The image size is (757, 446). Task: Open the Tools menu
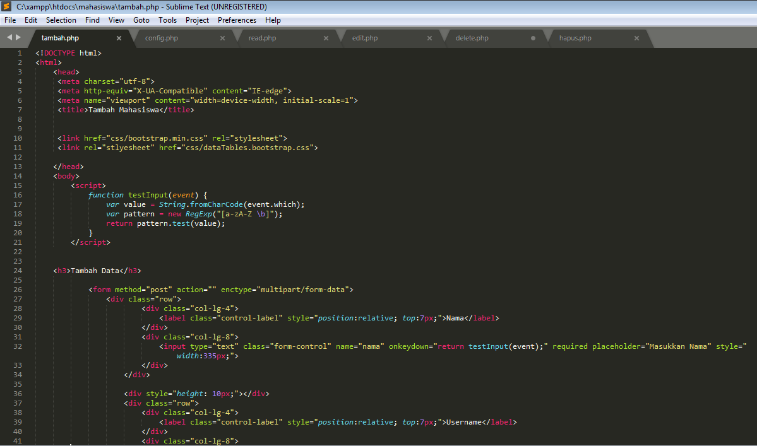point(167,20)
